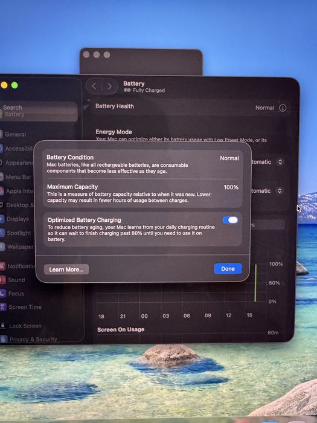Viewport: 317px width, 423px height.
Task: Click the Energy Mode heading
Action: [114, 132]
